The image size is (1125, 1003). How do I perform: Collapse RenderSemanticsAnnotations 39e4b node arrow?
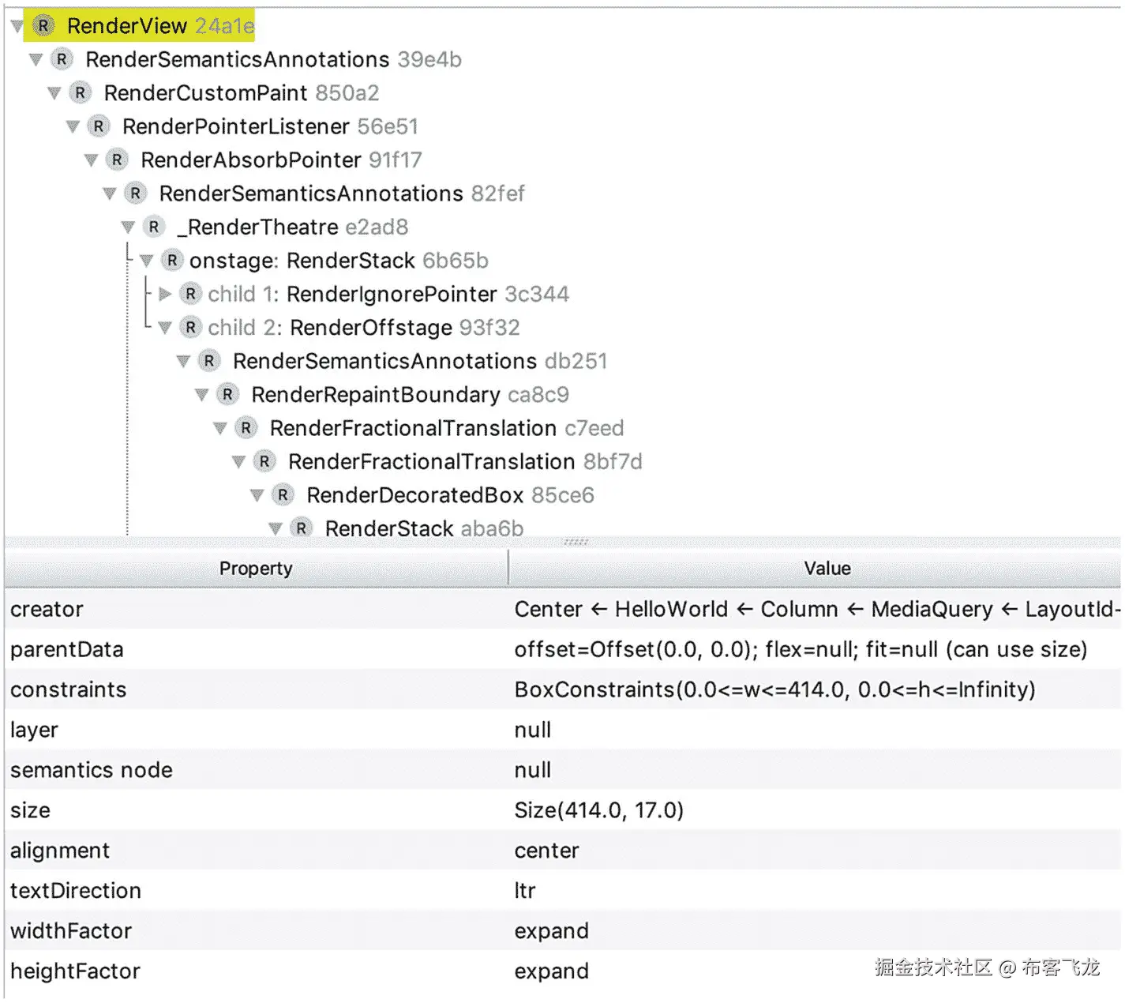pyautogui.click(x=36, y=60)
